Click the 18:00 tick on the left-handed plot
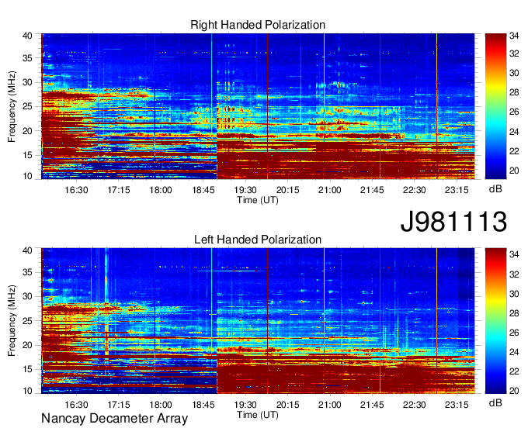Screen dimensions: 528x428 click(161, 405)
